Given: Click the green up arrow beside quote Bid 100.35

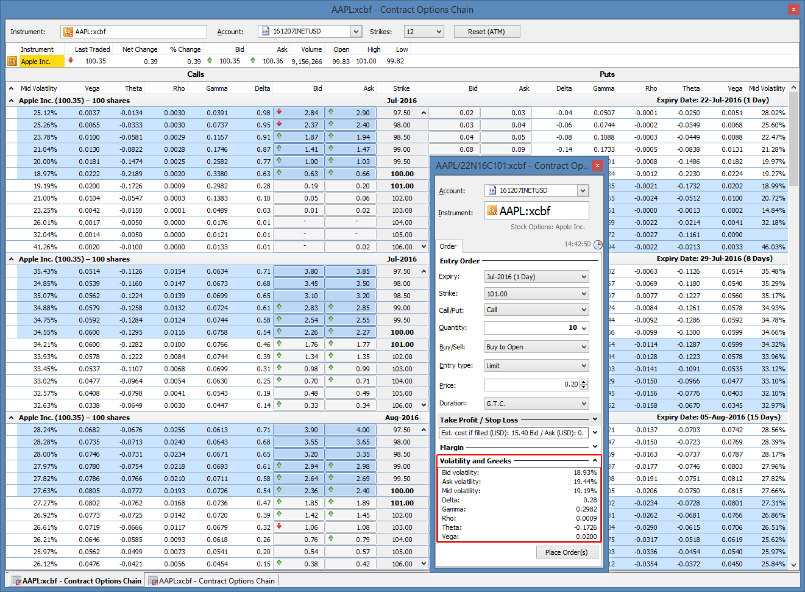Looking at the screenshot, I should [x=210, y=60].
